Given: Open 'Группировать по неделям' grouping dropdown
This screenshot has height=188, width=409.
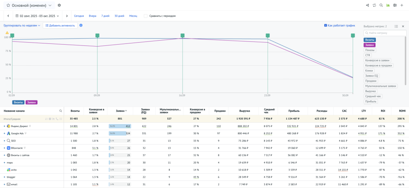Looking at the screenshot, I should click(22, 25).
